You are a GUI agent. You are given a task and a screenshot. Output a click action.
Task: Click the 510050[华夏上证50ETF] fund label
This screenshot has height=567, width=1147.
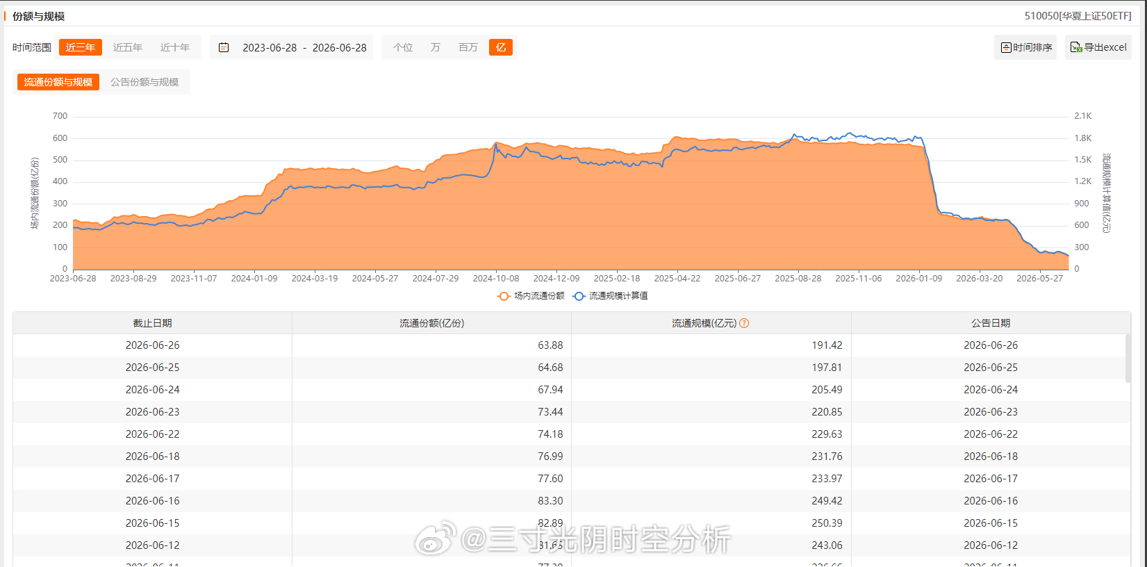click(x=1078, y=16)
